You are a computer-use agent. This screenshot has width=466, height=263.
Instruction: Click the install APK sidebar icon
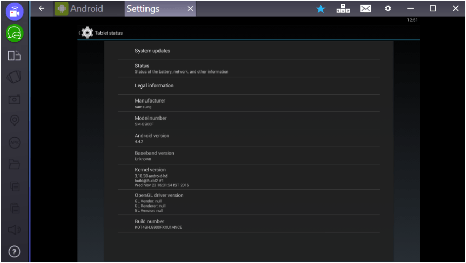coord(14,143)
